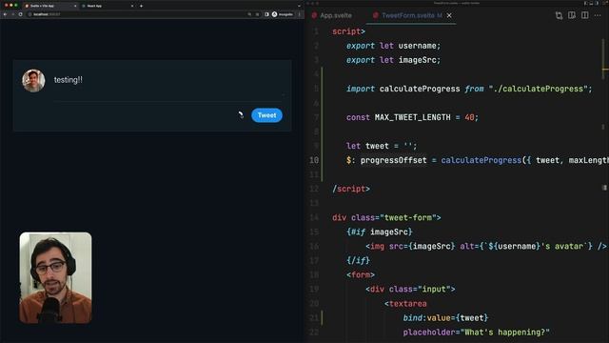The height and width of the screenshot is (343, 609).
Task: Click the localhost address bar
Action: [x=136, y=14]
